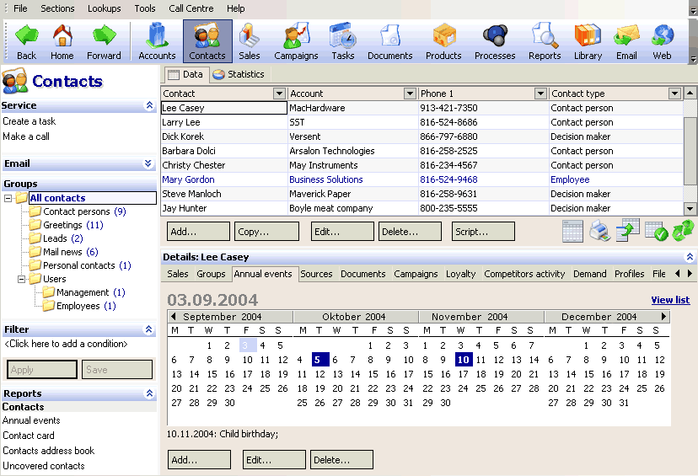Open the Library section

click(588, 42)
